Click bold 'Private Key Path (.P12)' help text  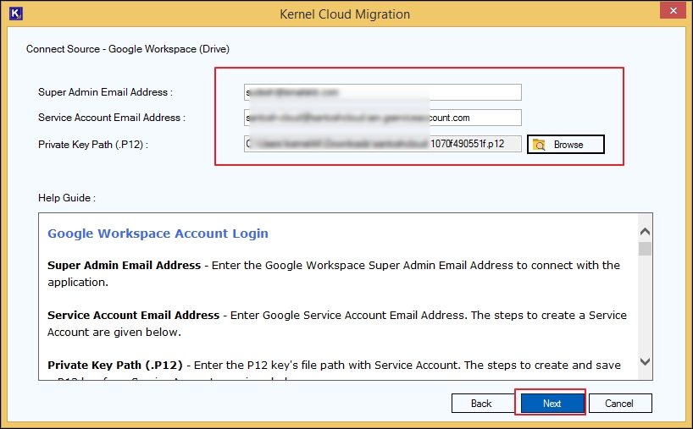click(115, 366)
